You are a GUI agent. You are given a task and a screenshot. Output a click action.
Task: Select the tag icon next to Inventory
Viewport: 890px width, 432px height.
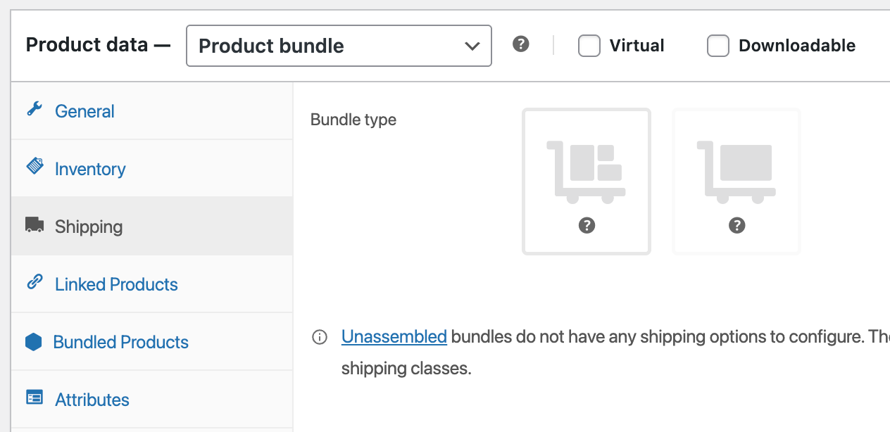(34, 168)
